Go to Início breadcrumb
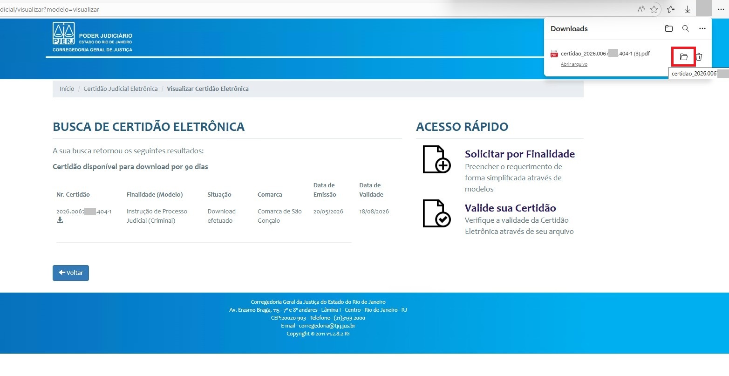Screen dimensions: 729x376 [67, 89]
